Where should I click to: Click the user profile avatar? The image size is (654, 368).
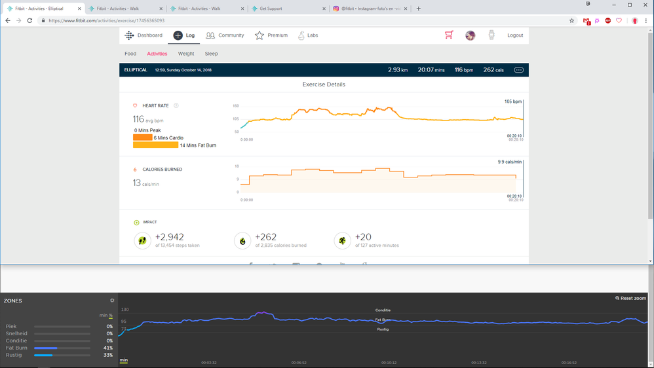point(470,35)
